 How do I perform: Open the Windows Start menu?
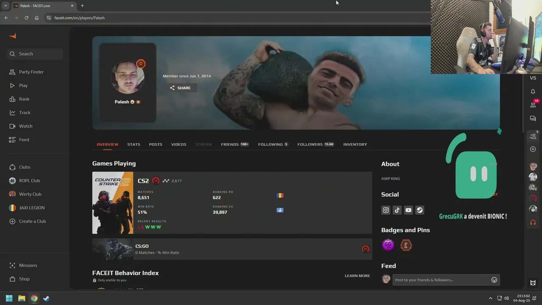pyautogui.click(x=9, y=298)
